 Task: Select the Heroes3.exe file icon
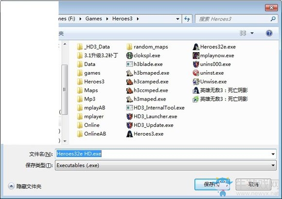click(x=129, y=134)
